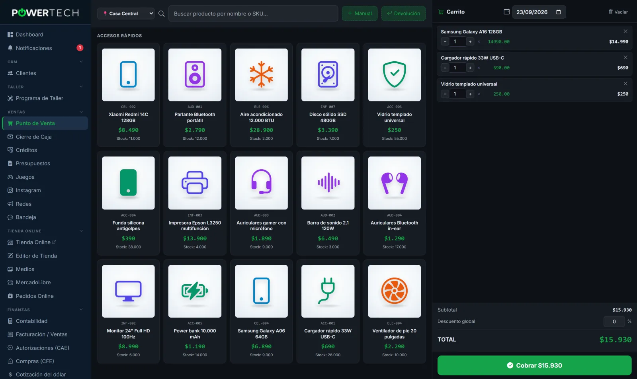Collapse the TIENDA ONLINE section

[x=81, y=231]
